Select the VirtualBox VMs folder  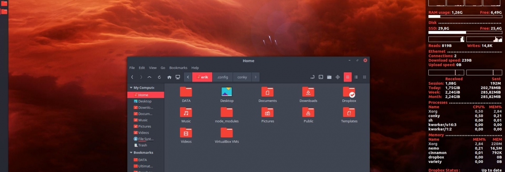pyautogui.click(x=227, y=135)
